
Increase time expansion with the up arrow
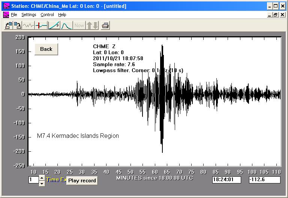coord(42,177)
